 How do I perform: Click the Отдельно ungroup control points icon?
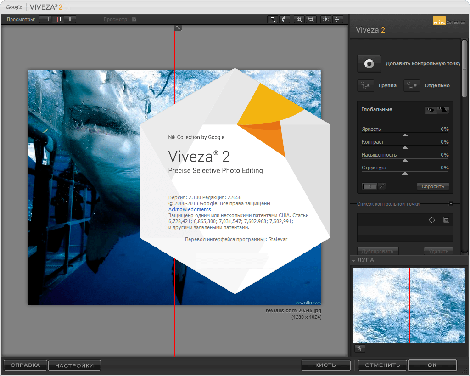coord(412,85)
